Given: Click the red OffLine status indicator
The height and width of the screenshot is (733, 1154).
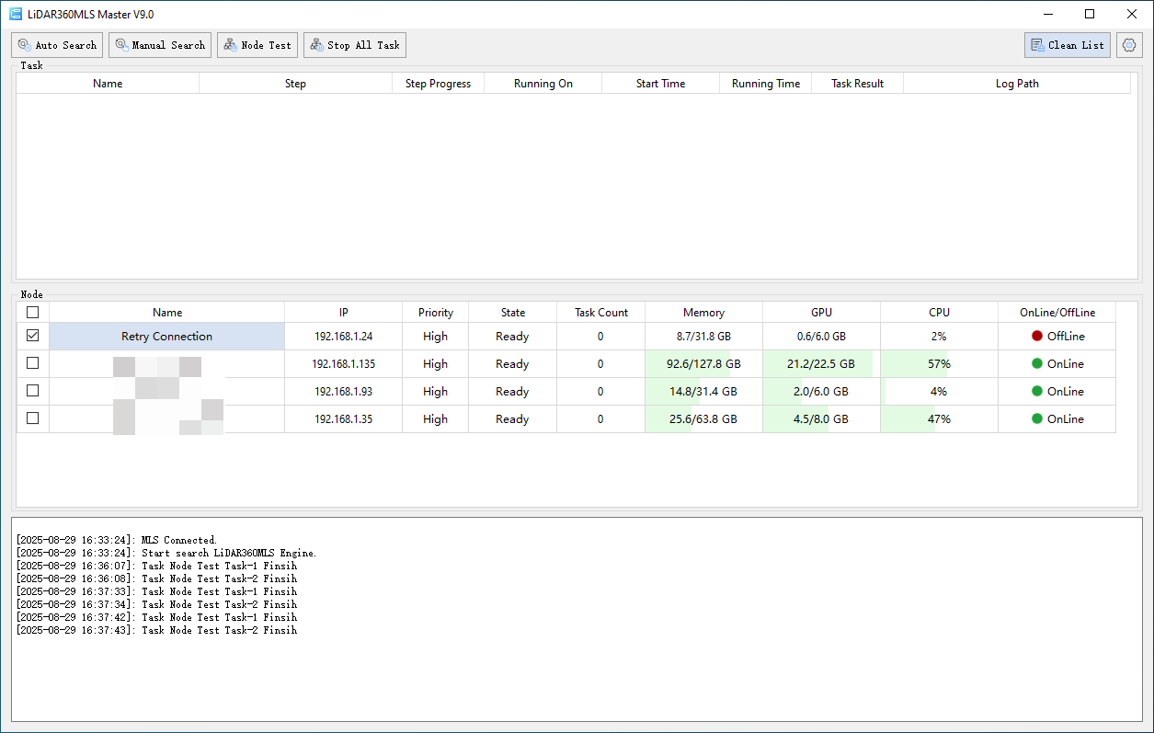Looking at the screenshot, I should [x=1037, y=337].
